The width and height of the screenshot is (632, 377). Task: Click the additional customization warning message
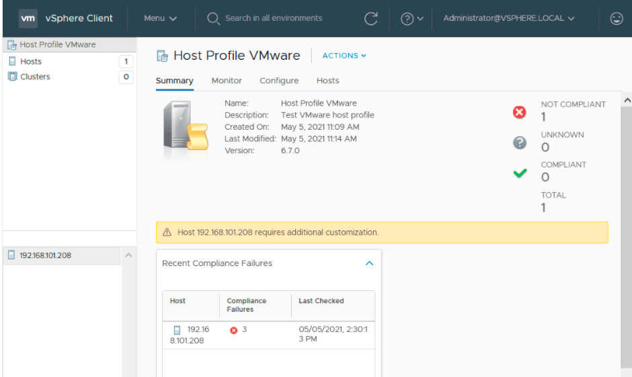[x=278, y=232]
